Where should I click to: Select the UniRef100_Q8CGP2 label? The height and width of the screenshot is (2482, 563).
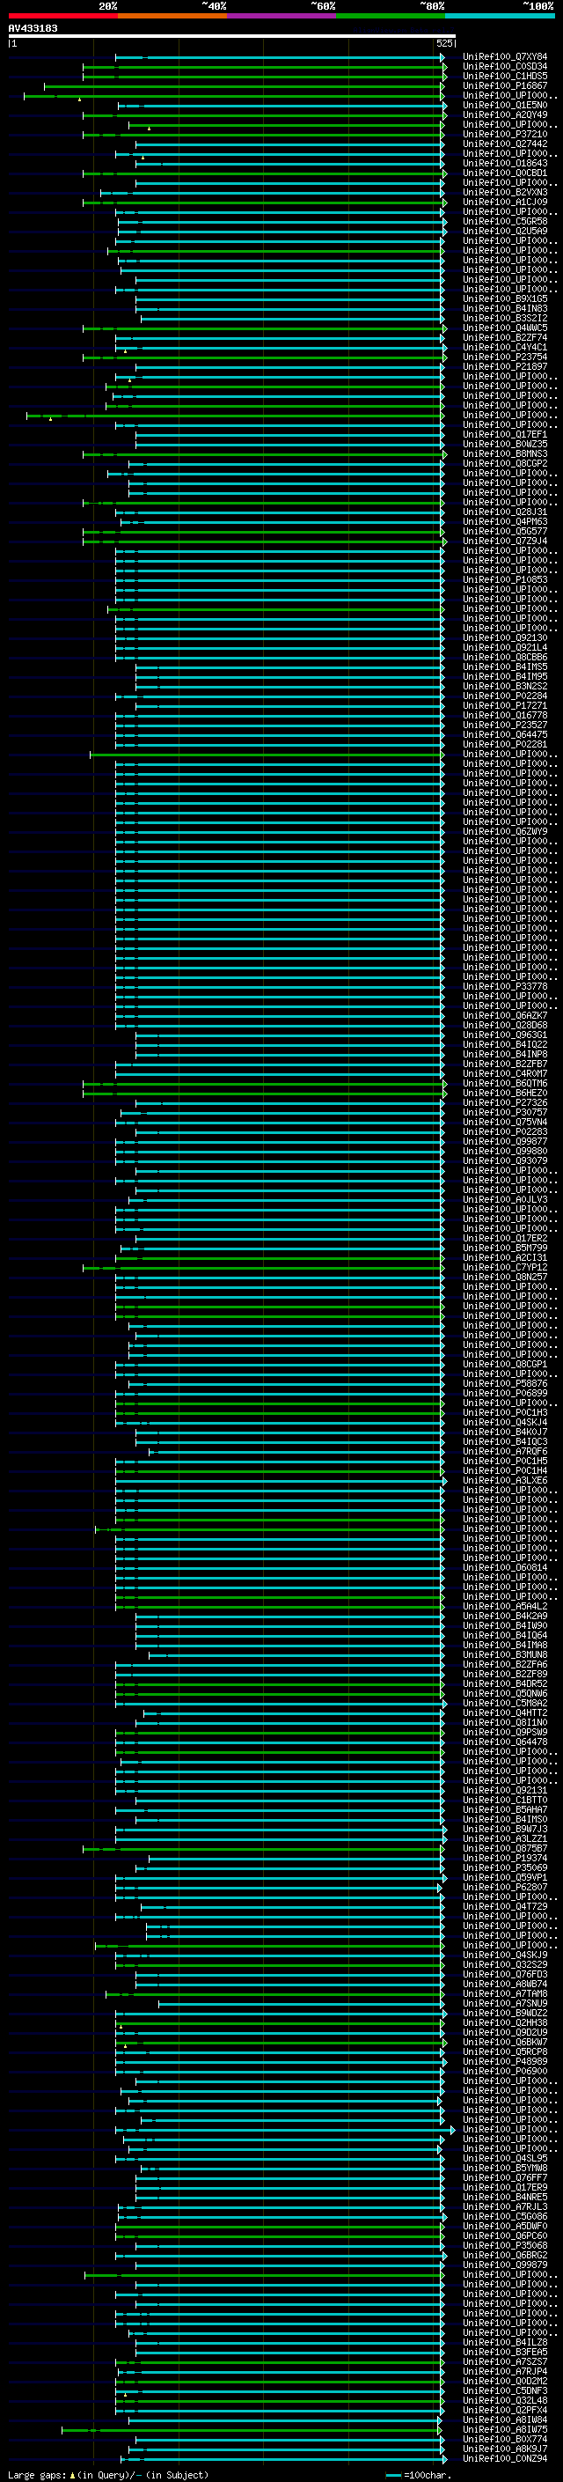pos(505,463)
